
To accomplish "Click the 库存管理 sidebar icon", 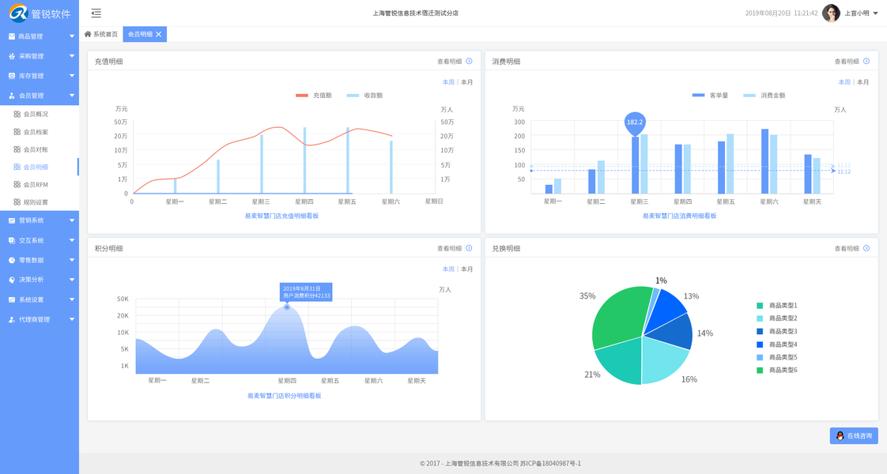I will pos(12,76).
